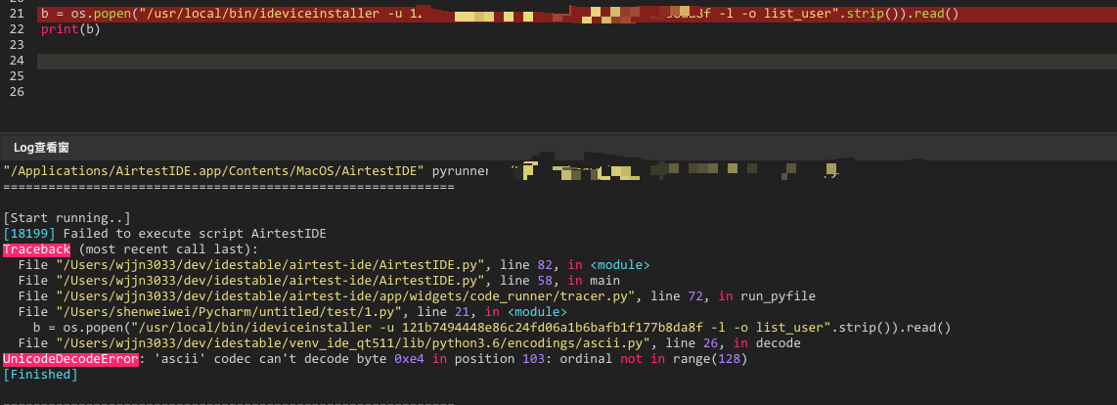Select line number 21 in the gutter
The width and height of the screenshot is (1117, 405).
click(x=17, y=15)
